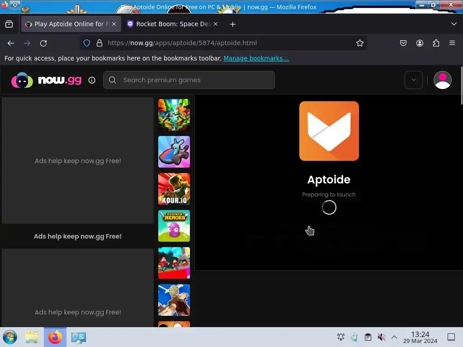Click the Manage bookmarks link

click(x=256, y=58)
